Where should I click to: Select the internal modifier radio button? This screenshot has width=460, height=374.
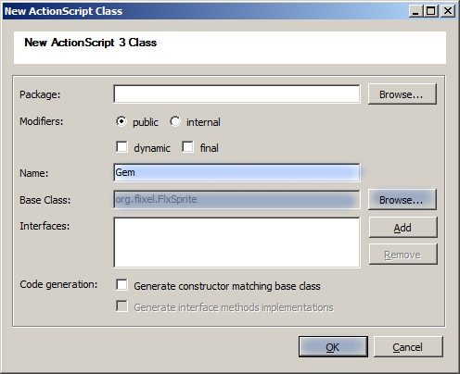tap(175, 121)
